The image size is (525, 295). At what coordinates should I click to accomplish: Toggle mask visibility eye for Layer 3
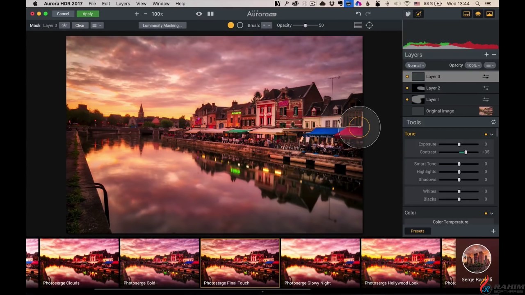point(64,25)
